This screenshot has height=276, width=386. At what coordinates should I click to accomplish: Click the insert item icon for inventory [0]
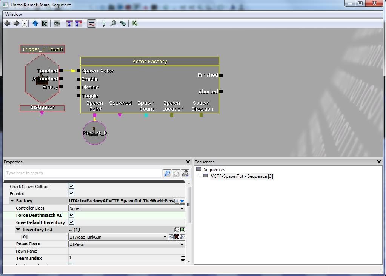[171, 237]
